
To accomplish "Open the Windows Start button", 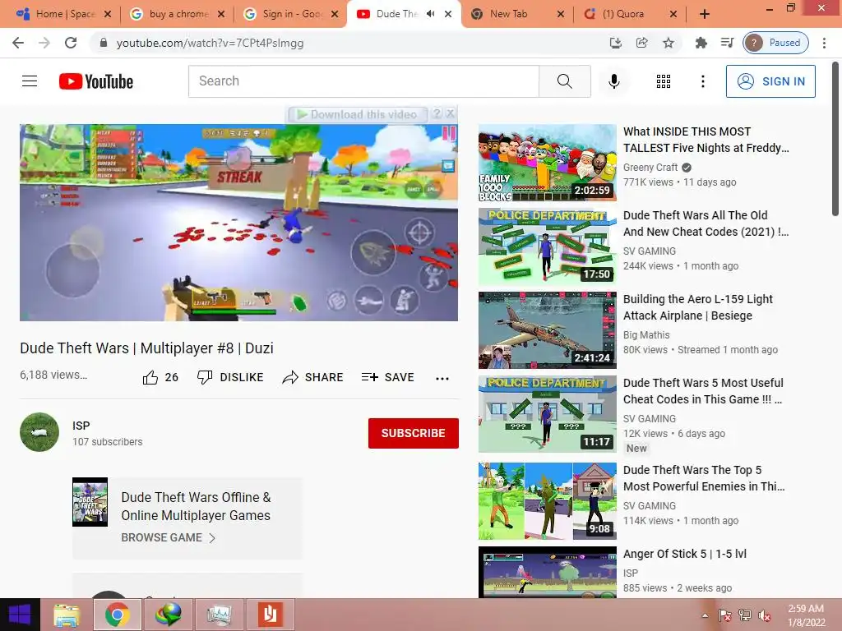I will click(20, 615).
